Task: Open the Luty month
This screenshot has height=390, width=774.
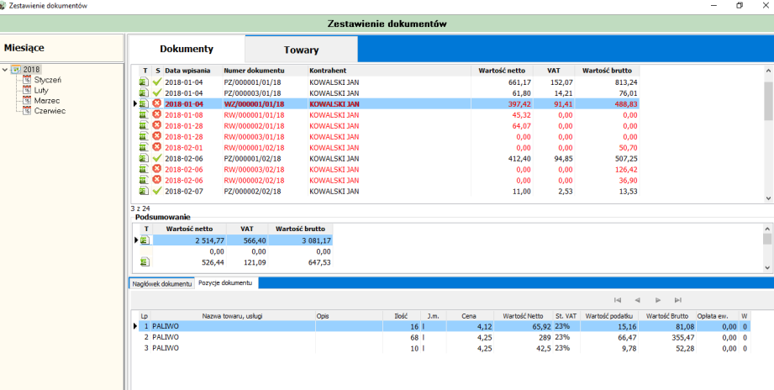Action: pyautogui.click(x=41, y=90)
